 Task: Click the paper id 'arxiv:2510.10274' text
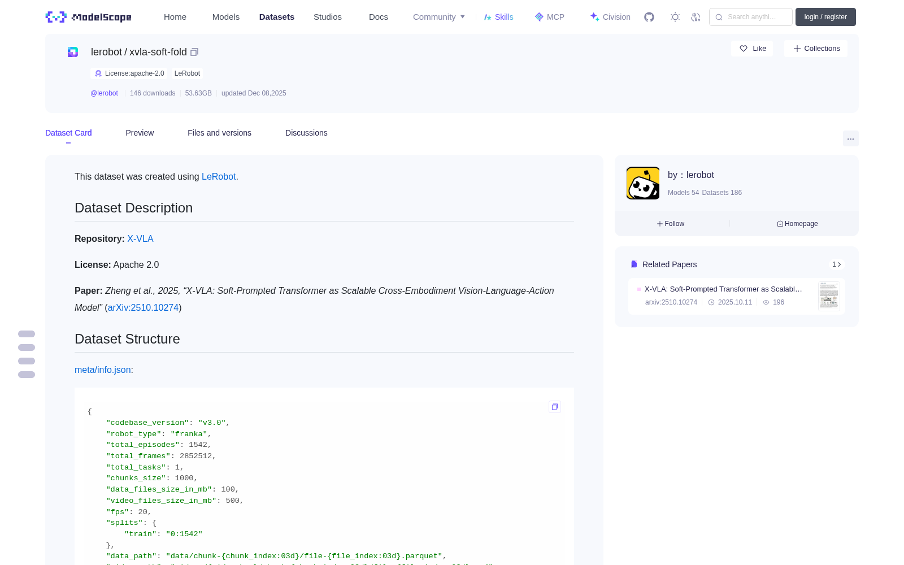pos(671,302)
